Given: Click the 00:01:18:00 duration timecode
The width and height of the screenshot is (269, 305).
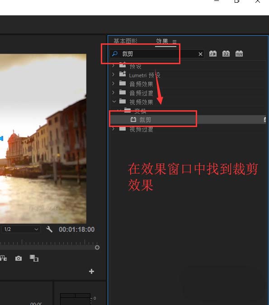Looking at the screenshot, I should (77, 230).
